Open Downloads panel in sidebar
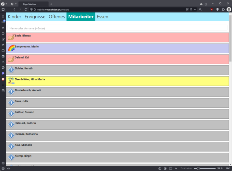Viewport: 232px width, 171px height. 3,28
